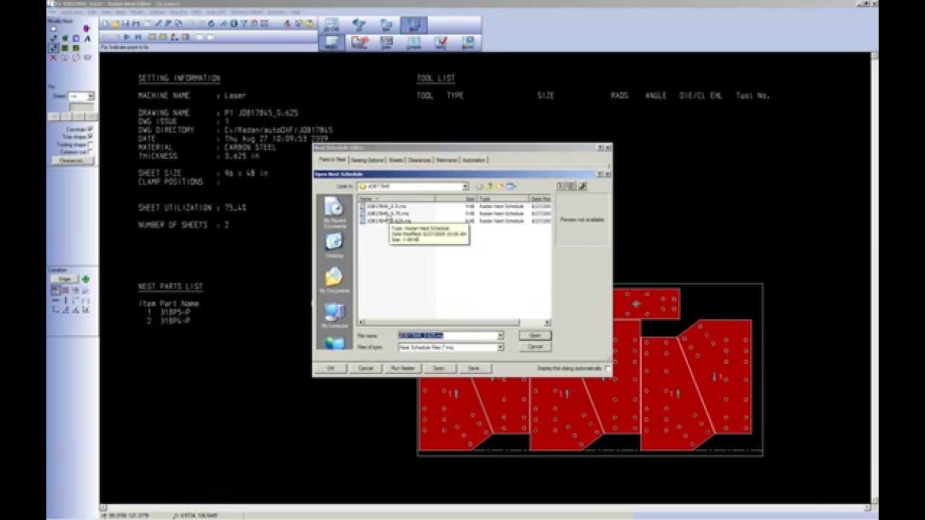Switch to the Parts to Nest tab
Image resolution: width=925 pixels, height=520 pixels.
[332, 160]
